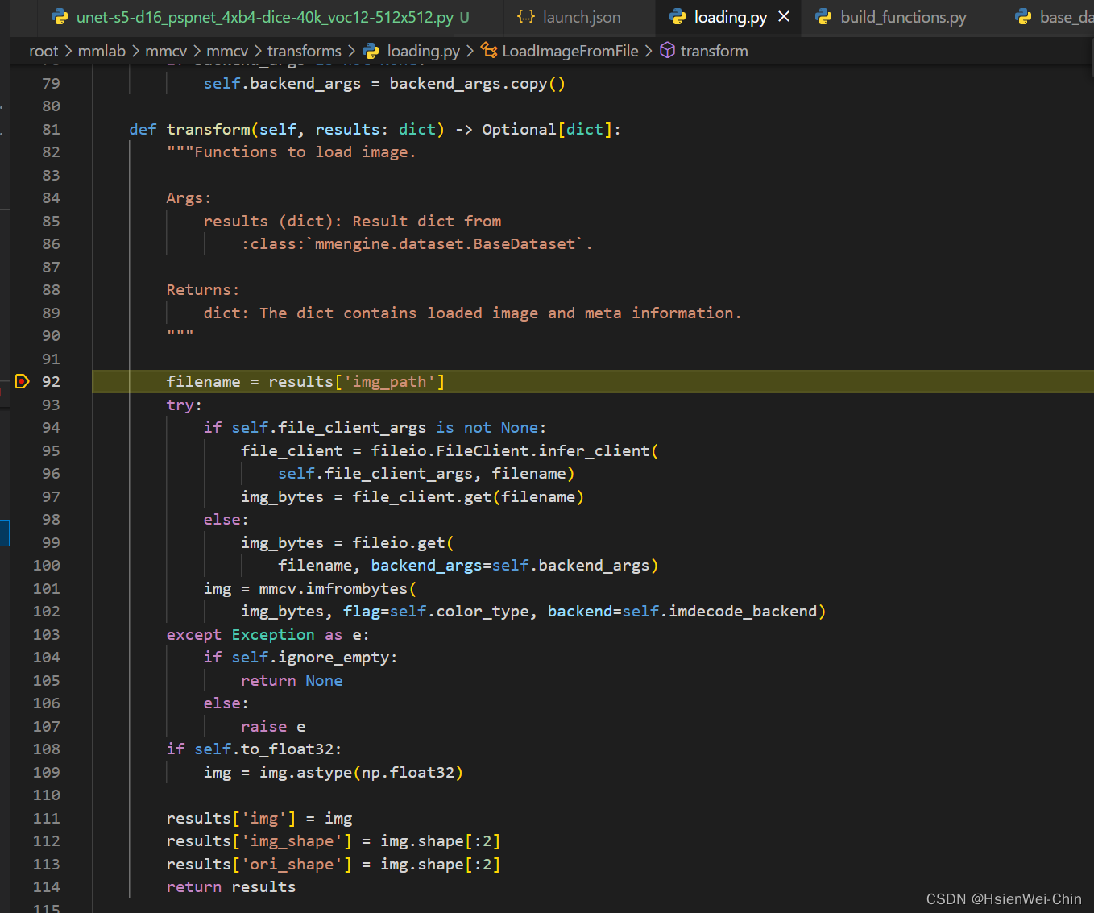Click the method cube icon before transform

667,51
